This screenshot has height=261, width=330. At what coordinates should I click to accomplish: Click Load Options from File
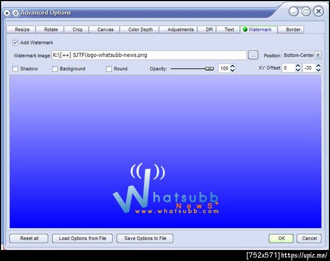(82, 238)
